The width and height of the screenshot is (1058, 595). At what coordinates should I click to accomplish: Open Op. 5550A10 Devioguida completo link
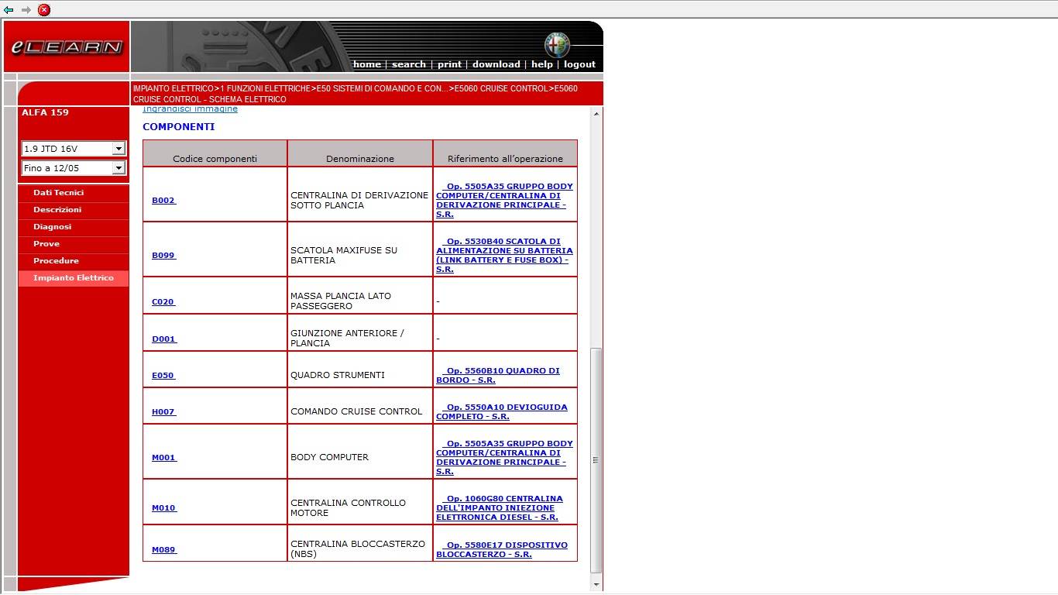502,411
